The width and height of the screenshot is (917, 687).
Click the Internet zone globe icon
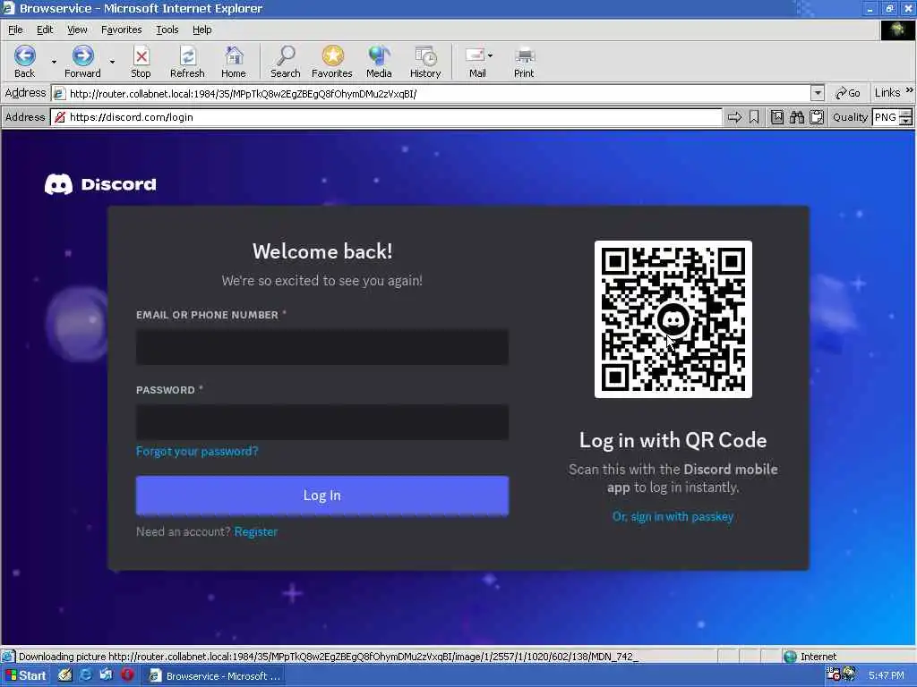790,657
